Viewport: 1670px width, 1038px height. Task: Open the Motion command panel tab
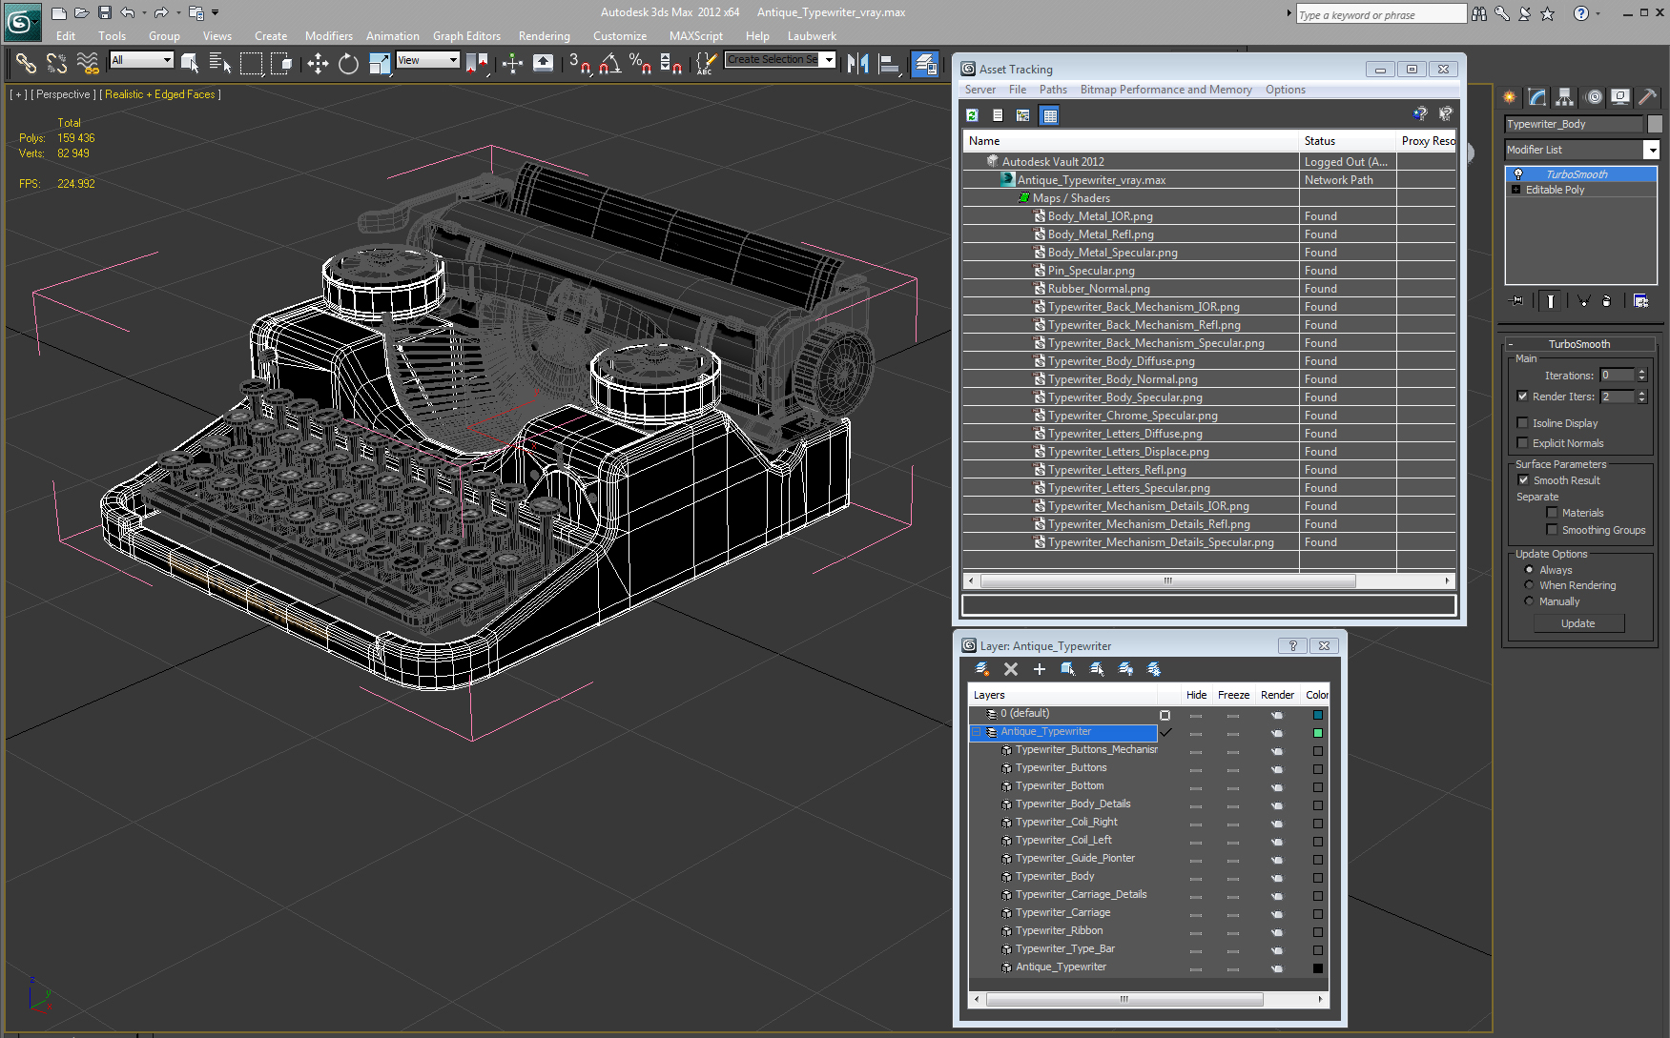pos(1593,97)
